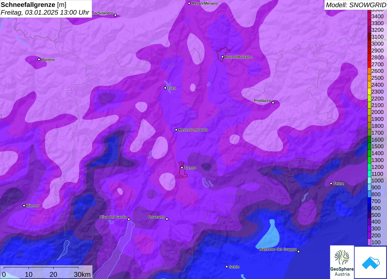Pick the 100 m violet legend swatch
This screenshot has width=387, height=279.
[369, 242]
